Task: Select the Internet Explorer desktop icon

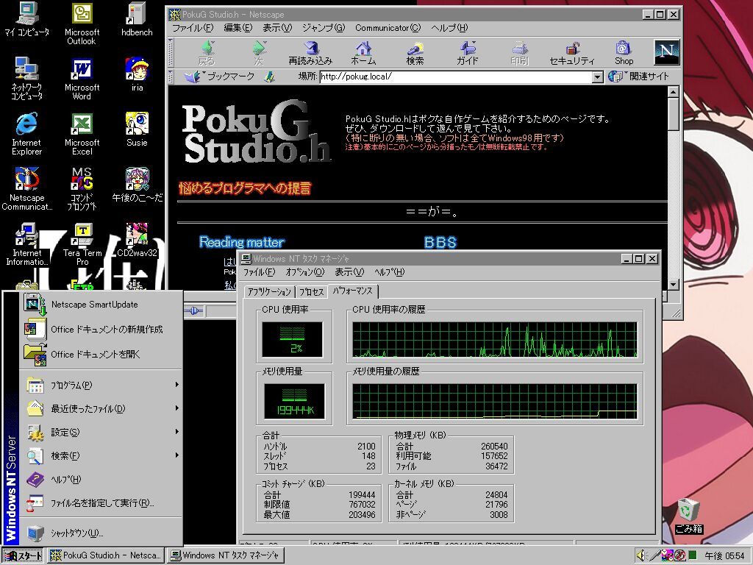Action: [26, 134]
